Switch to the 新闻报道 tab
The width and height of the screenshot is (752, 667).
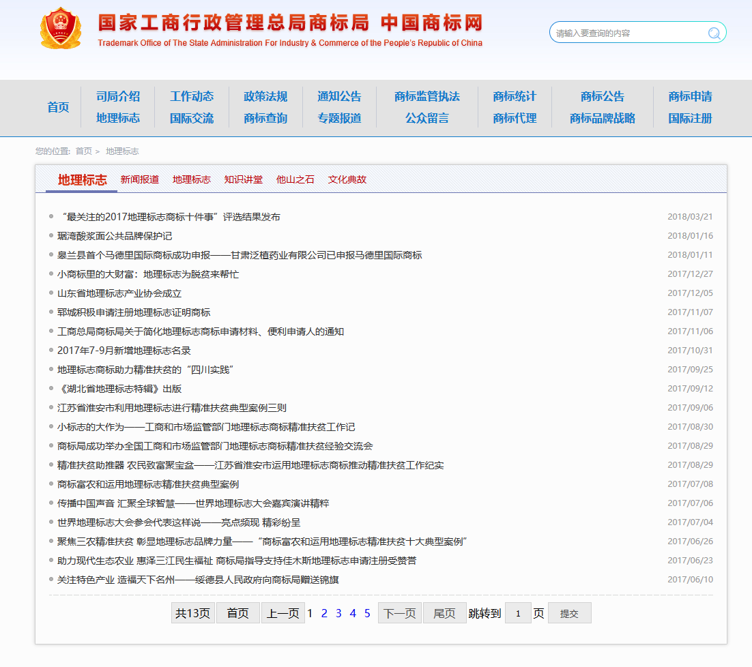139,179
